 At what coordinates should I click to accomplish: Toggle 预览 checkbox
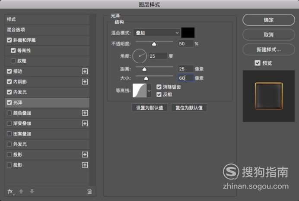[x=258, y=63]
